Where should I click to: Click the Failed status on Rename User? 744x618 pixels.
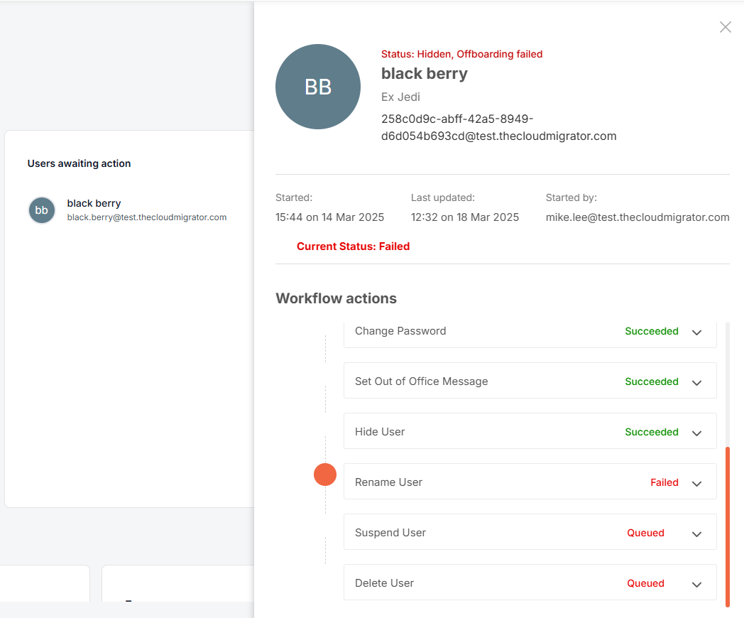click(664, 482)
